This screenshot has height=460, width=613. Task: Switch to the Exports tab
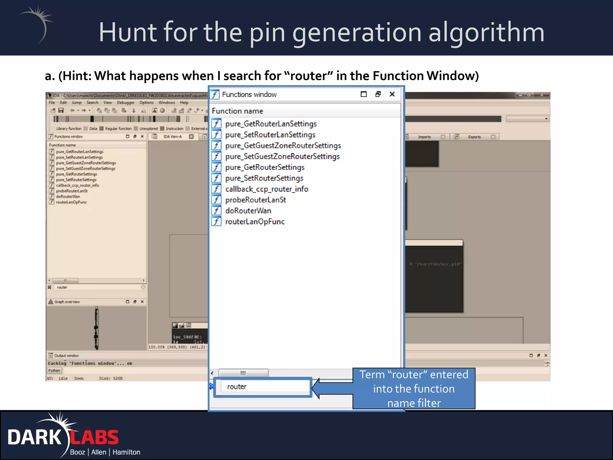pyautogui.click(x=474, y=137)
